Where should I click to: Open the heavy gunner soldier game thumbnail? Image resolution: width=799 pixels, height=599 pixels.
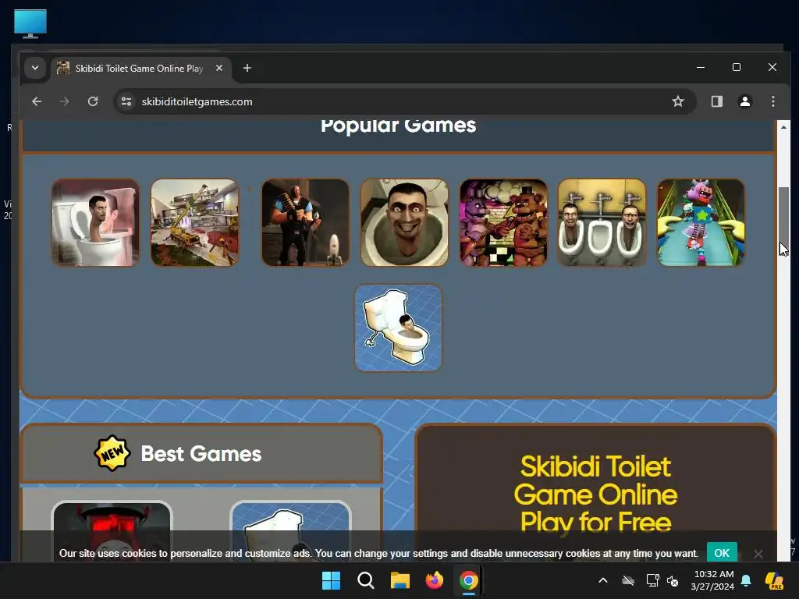305,222
